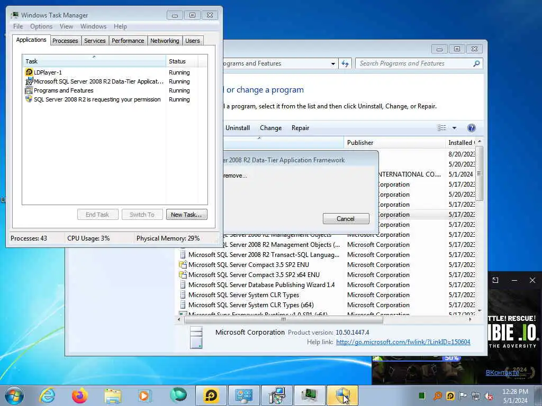Open the View menu in Task Manager
The image size is (542, 406).
[x=66, y=26]
